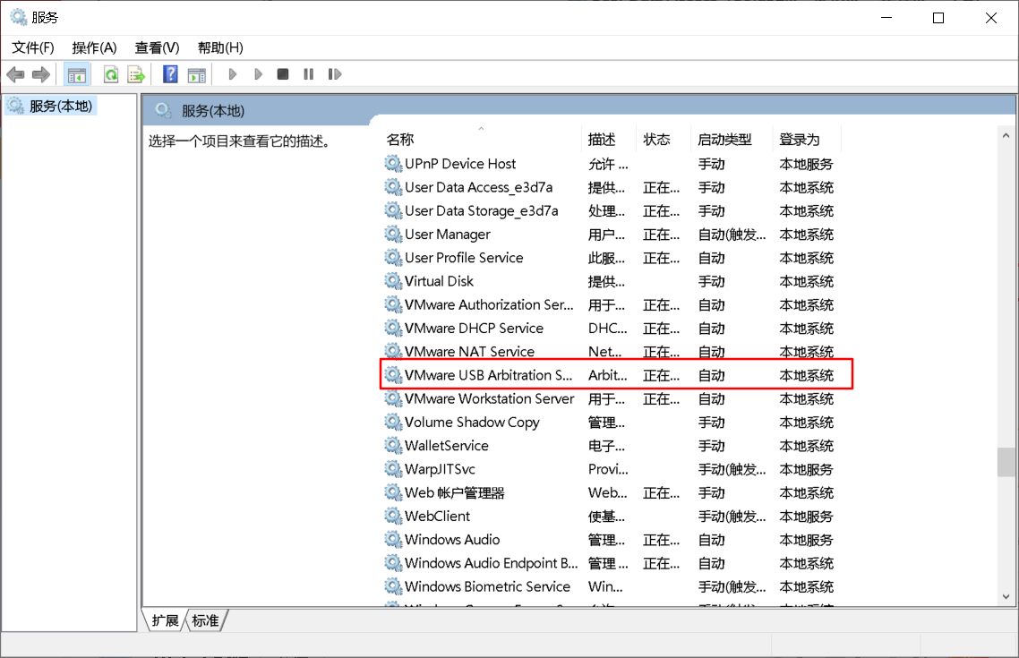Open the Help question mark icon

point(170,74)
